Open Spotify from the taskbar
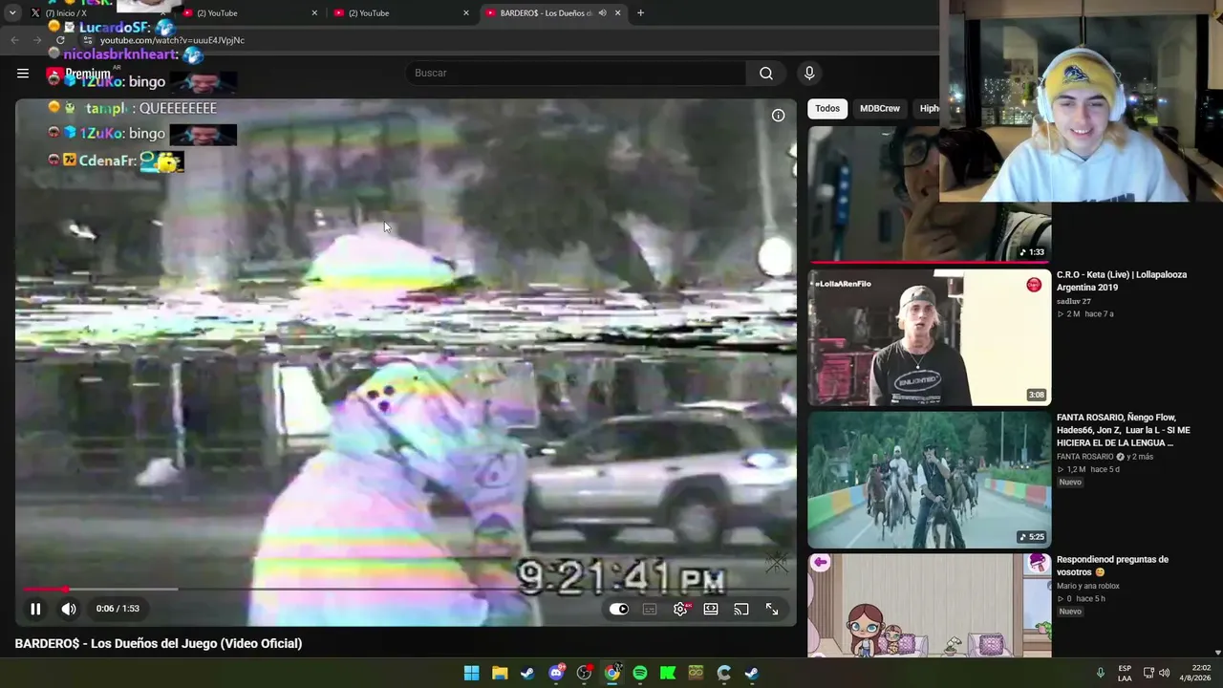This screenshot has width=1223, height=688. point(640,673)
